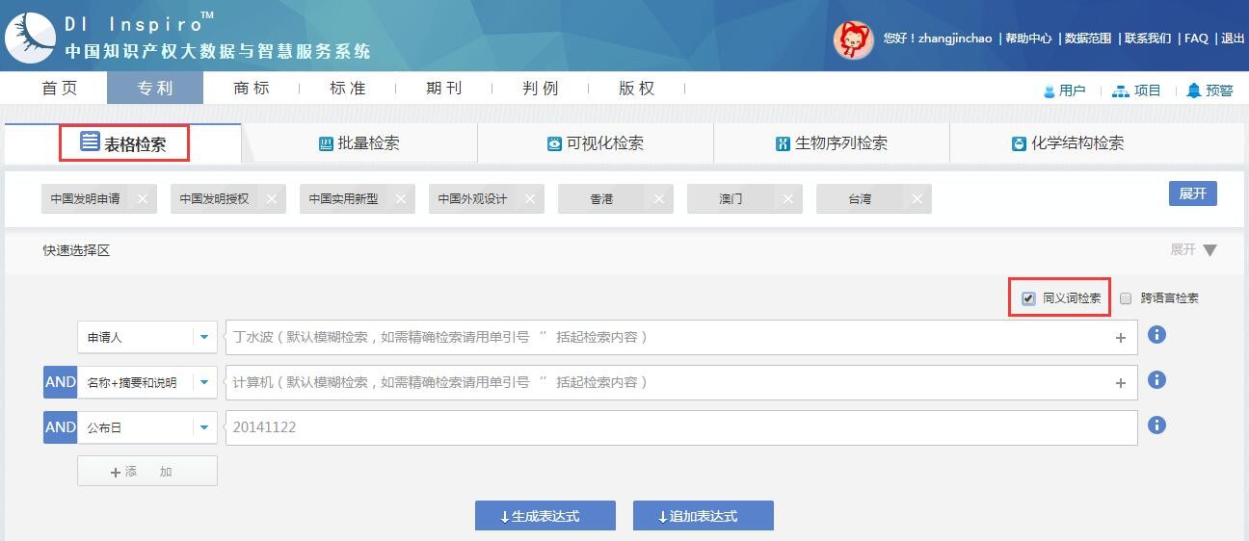Open 预警 alerts bell icon
Screen dimensions: 1249x541
pos(1194,90)
